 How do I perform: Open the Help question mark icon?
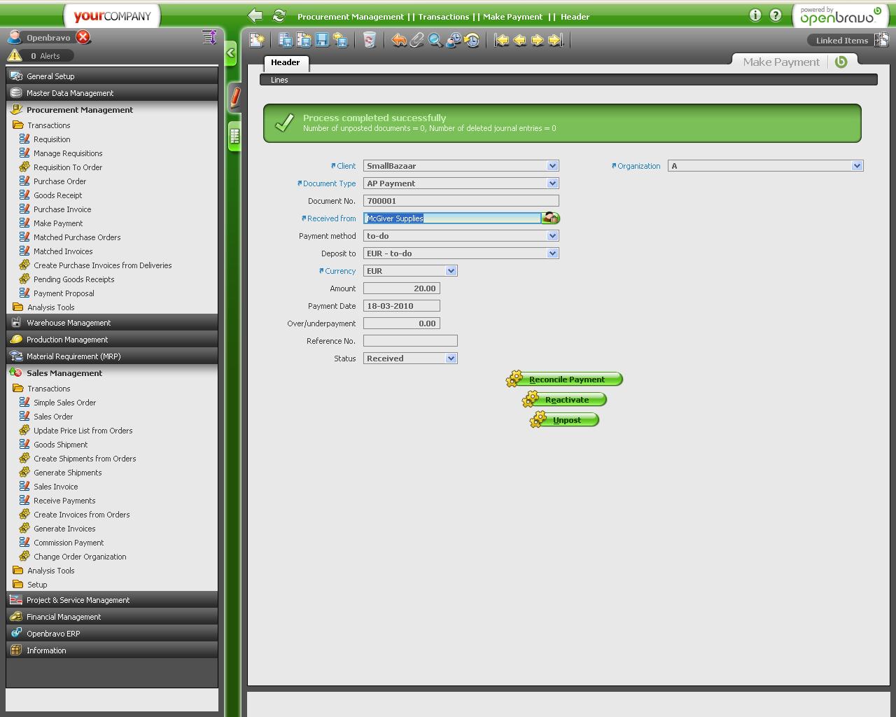coord(776,15)
